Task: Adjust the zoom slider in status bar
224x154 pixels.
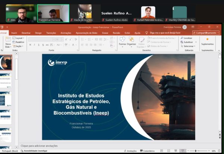Action: [196, 151]
